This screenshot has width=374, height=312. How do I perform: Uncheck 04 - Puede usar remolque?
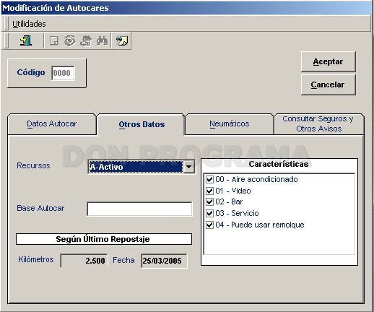209,225
